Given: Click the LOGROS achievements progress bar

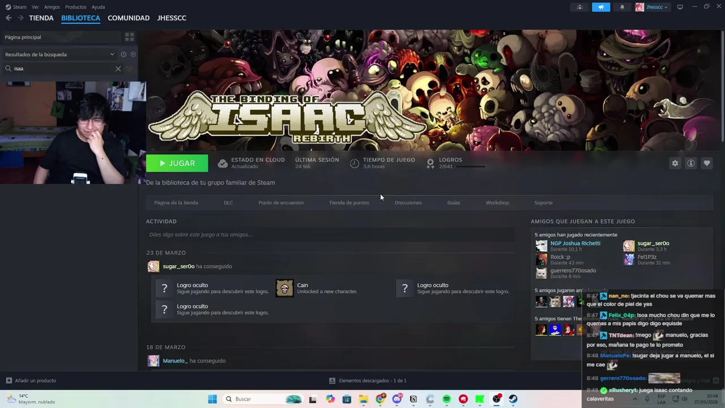Looking at the screenshot, I should click(470, 167).
